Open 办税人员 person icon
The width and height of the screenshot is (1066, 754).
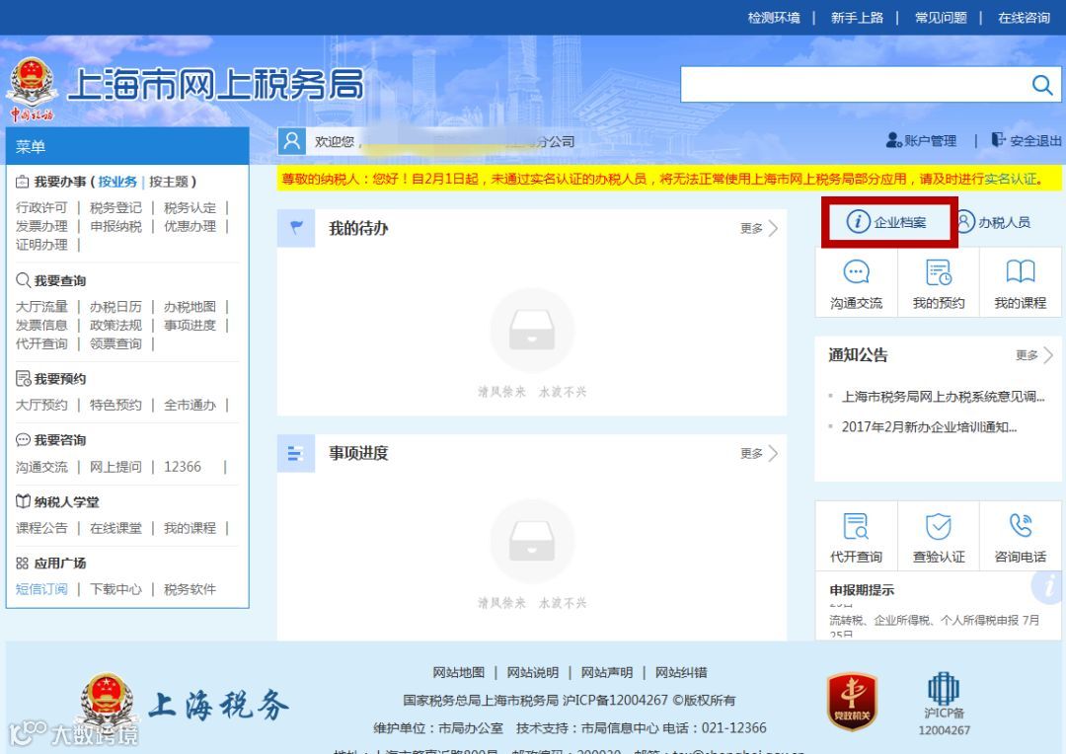pos(964,222)
